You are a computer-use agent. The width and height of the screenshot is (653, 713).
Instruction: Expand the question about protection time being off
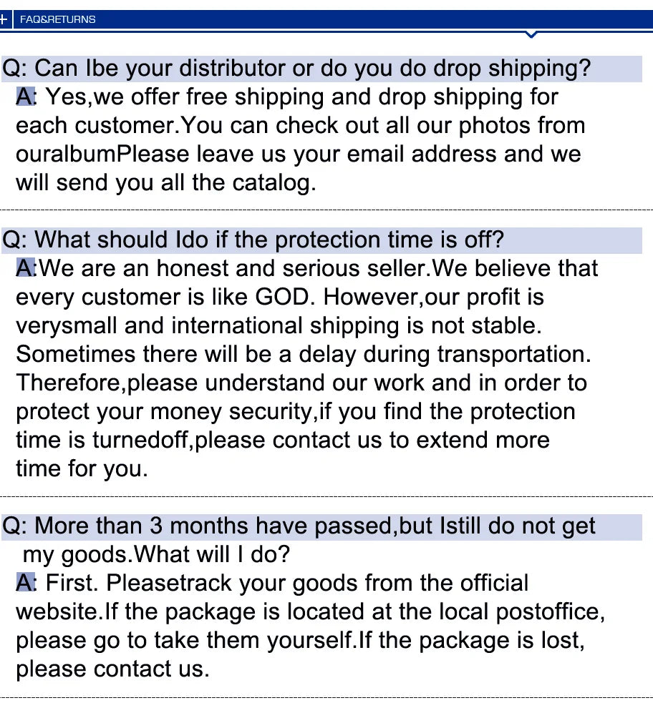coord(254,240)
